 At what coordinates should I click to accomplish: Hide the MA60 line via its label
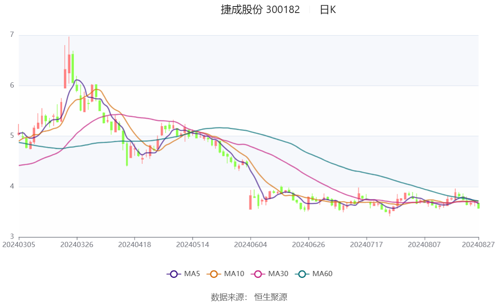322,274
